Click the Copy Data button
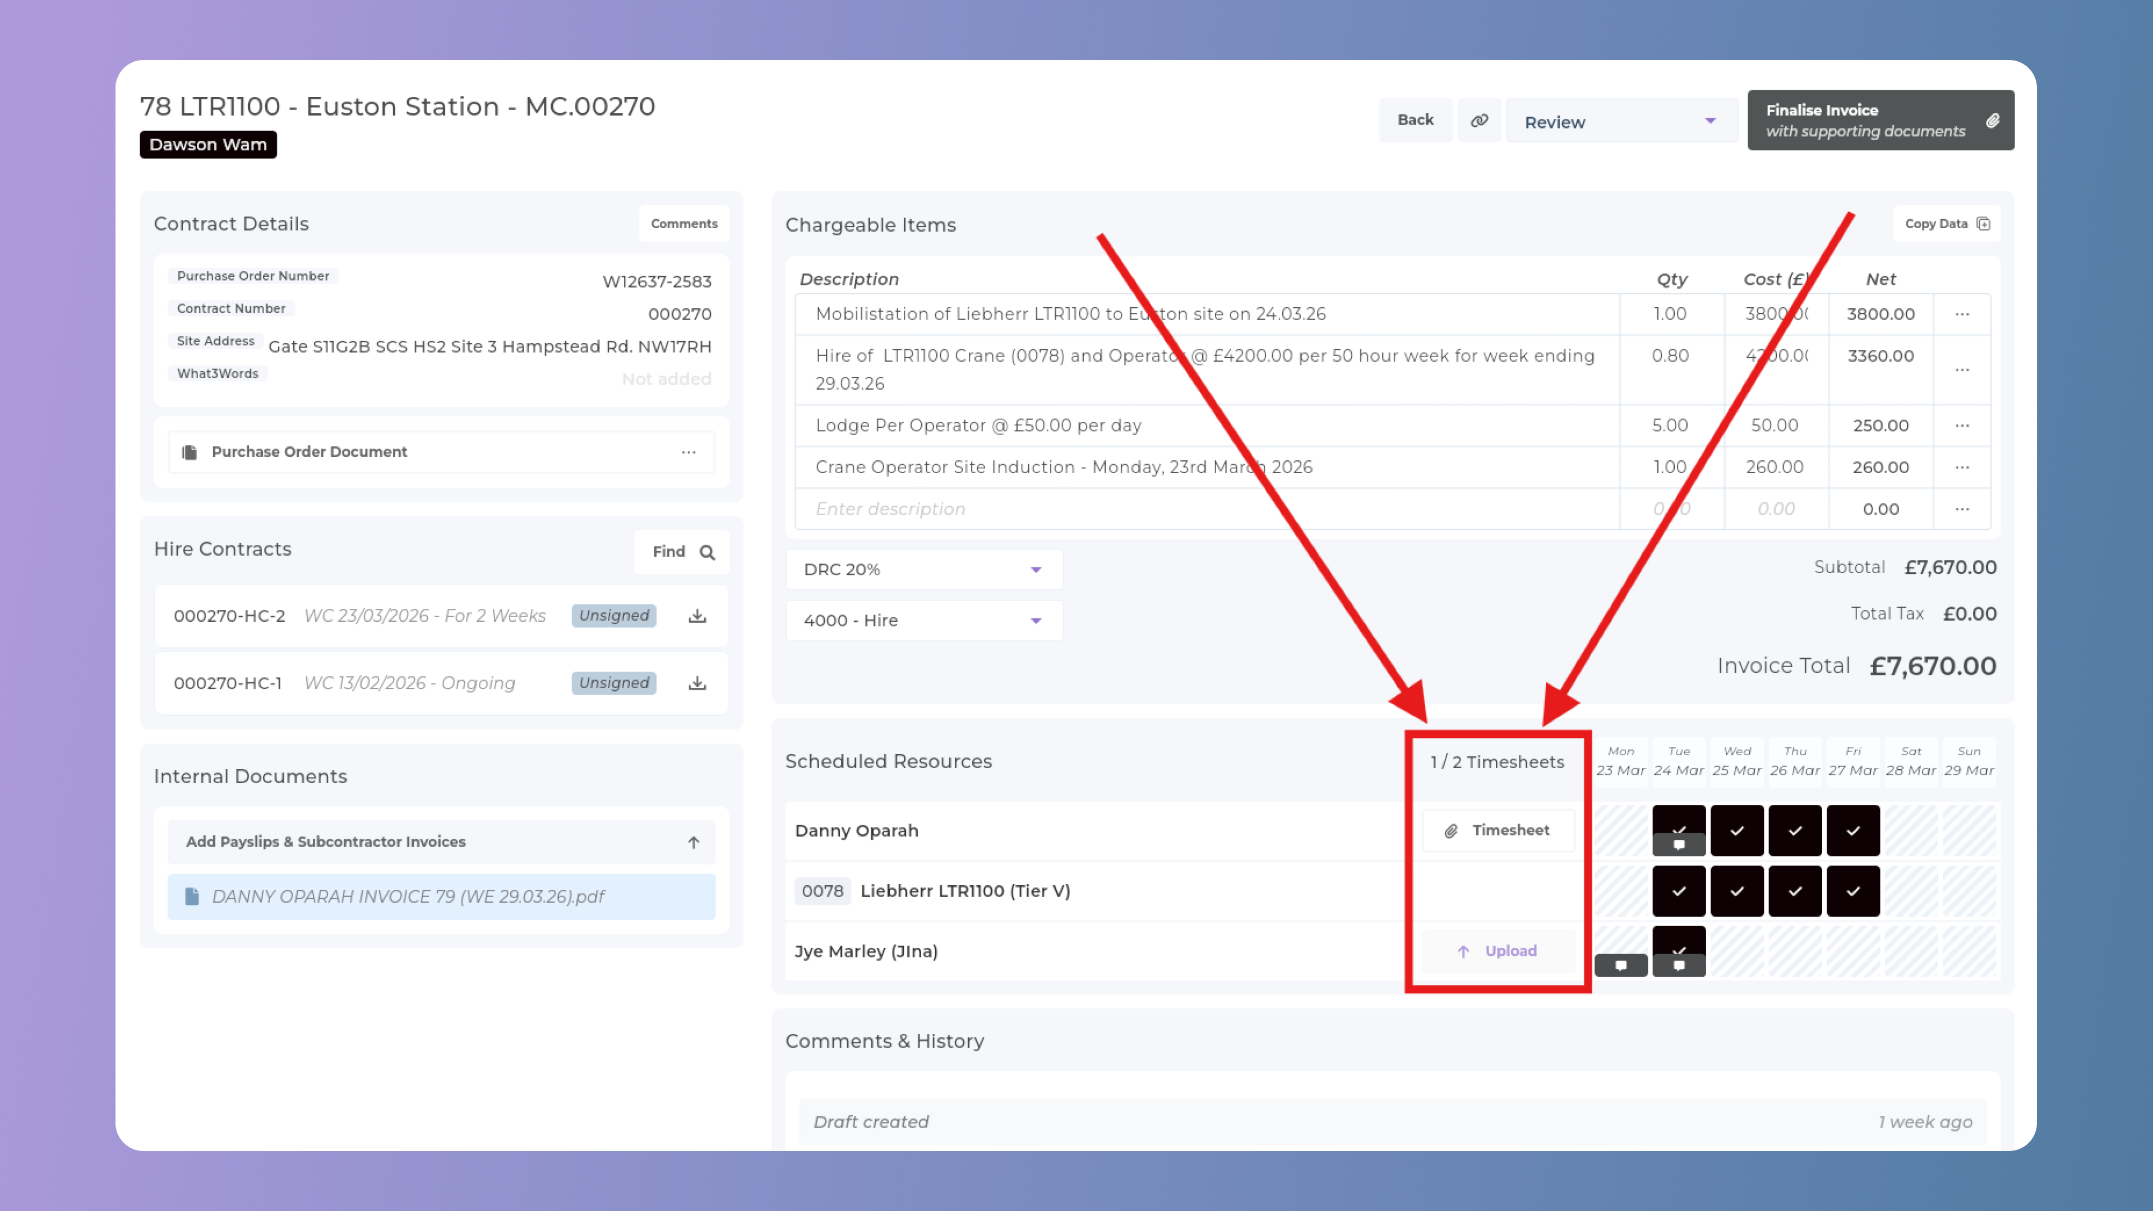 [1946, 224]
